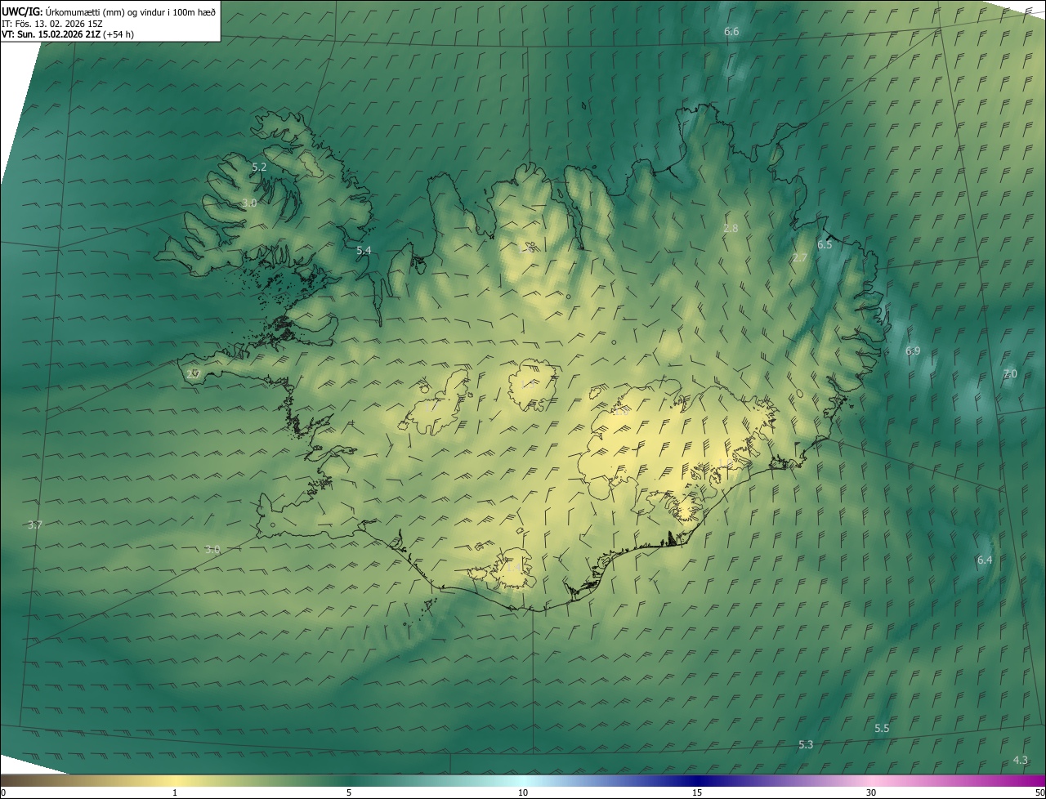1046x799 pixels.
Task: Select the 'IT: Fös. 13. 02. 2026 15Z' line
Action: [x=52, y=24]
